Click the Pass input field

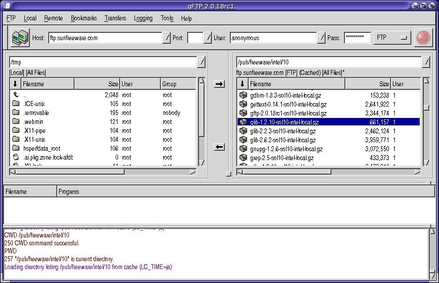click(x=357, y=38)
